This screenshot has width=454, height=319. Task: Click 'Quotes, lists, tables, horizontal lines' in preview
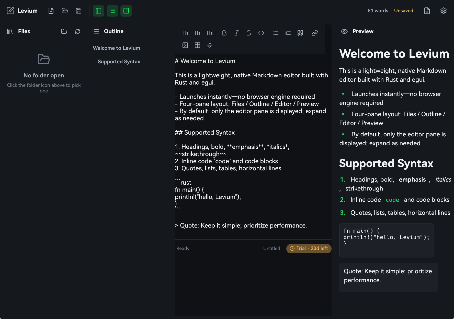400,213
